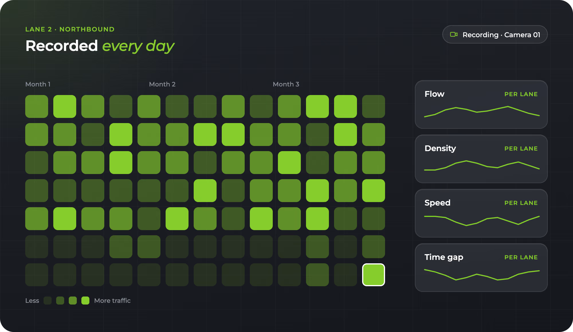Viewport: 573px width, 332px height.
Task: Click PER LANE label in Flow card
Action: pos(521,94)
